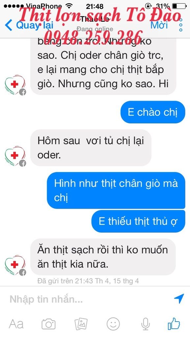Open the emoji smiley picker
190x337 pixels.
[113, 324]
